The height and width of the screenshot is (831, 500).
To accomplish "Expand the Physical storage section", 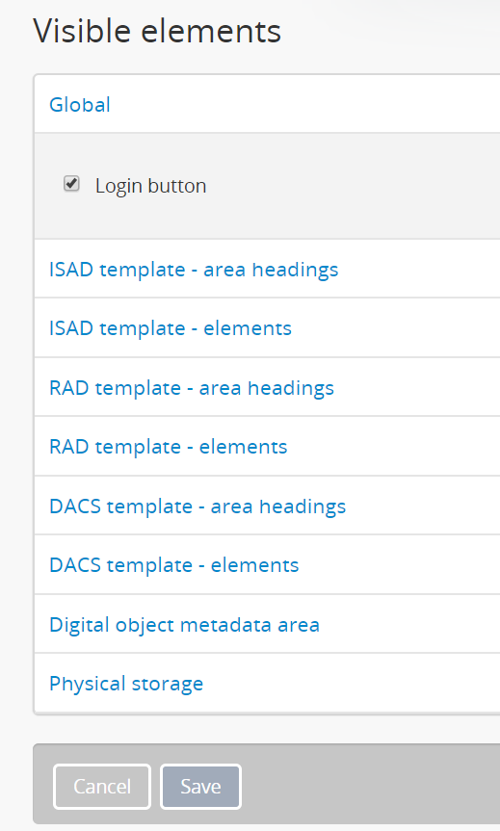I will point(126,684).
